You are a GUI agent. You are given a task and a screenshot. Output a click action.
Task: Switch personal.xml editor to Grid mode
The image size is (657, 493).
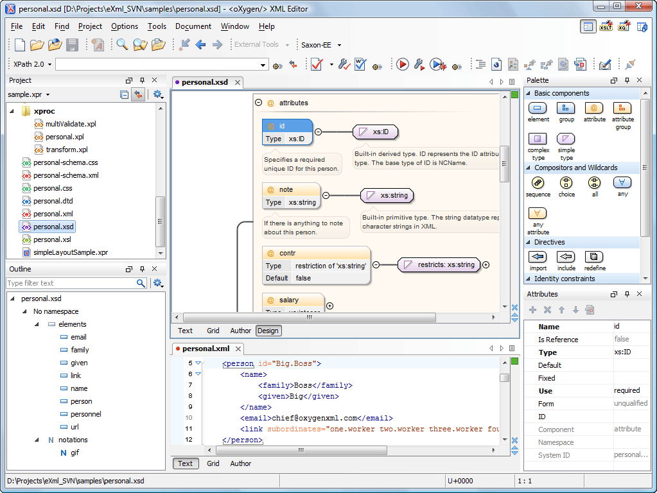pyautogui.click(x=213, y=463)
